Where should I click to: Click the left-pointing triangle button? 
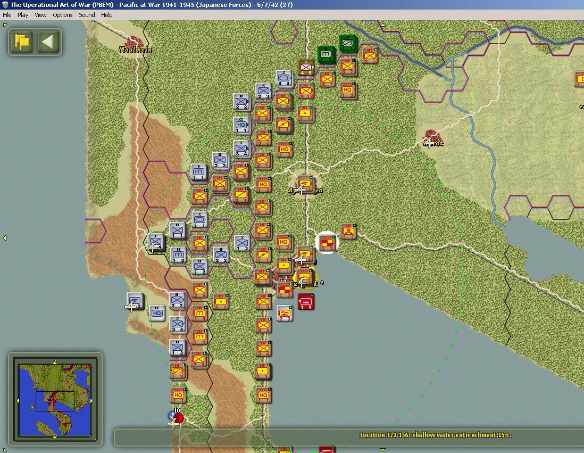[48, 42]
